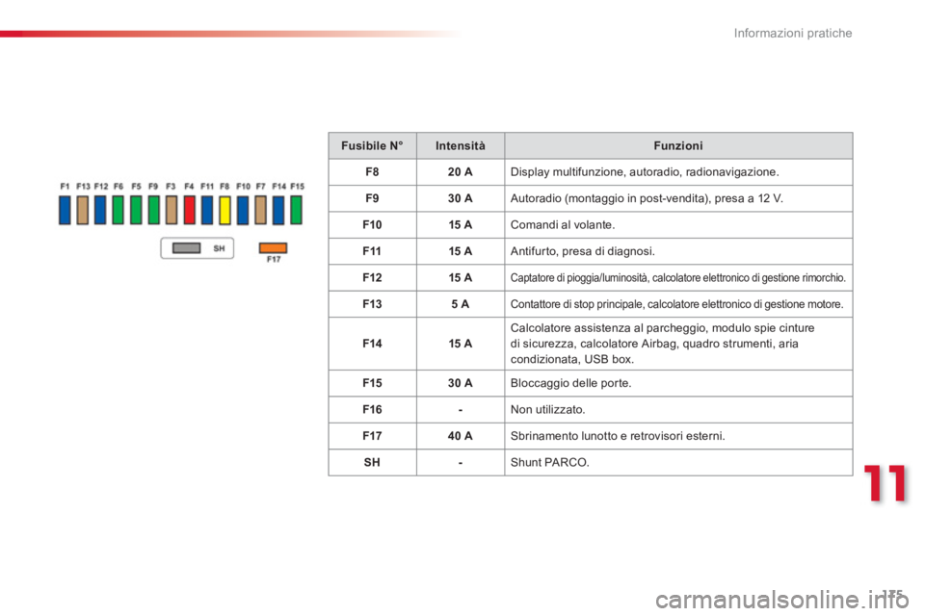Image resolution: width=925 pixels, height=616 pixels.
Task: Click the green F15 fuse in the diagram
Action: pyautogui.click(x=296, y=210)
